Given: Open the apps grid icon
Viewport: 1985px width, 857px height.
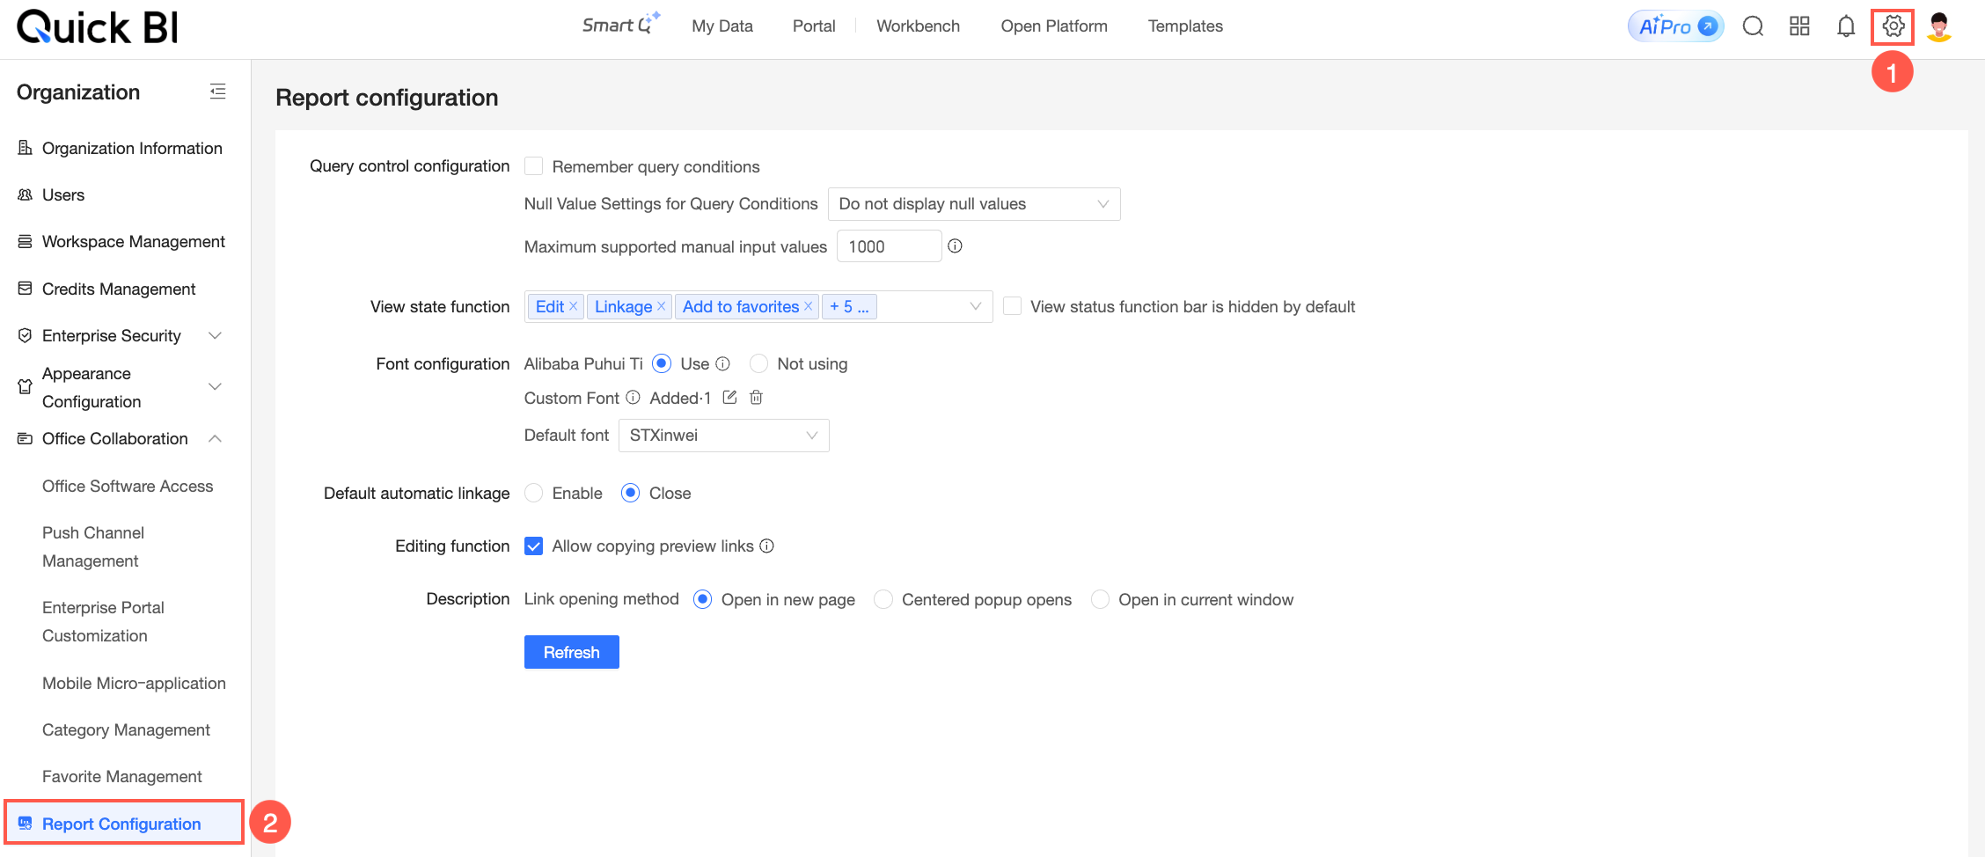Looking at the screenshot, I should [x=1799, y=26].
